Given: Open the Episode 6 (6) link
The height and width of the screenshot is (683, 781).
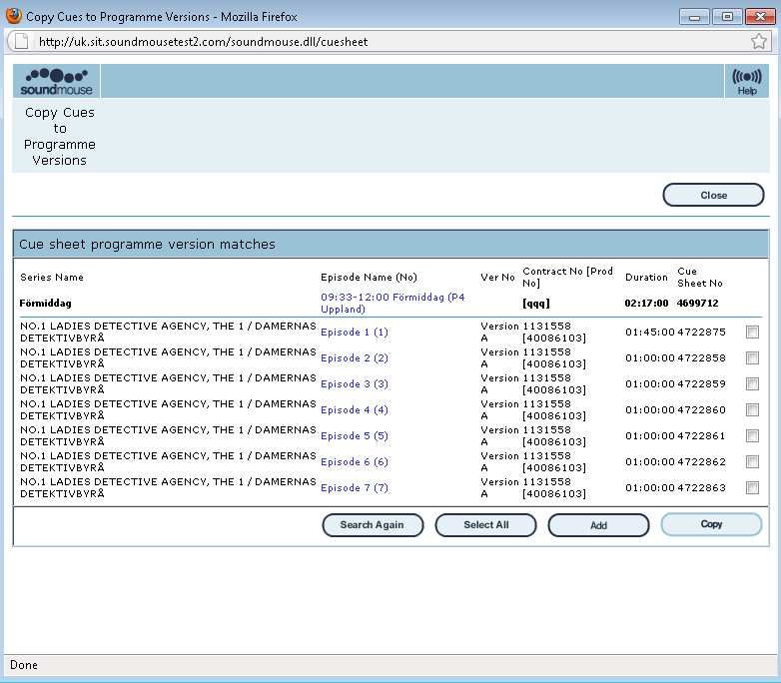Looking at the screenshot, I should [355, 461].
